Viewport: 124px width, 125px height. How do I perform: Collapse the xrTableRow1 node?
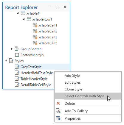pos(24,19)
